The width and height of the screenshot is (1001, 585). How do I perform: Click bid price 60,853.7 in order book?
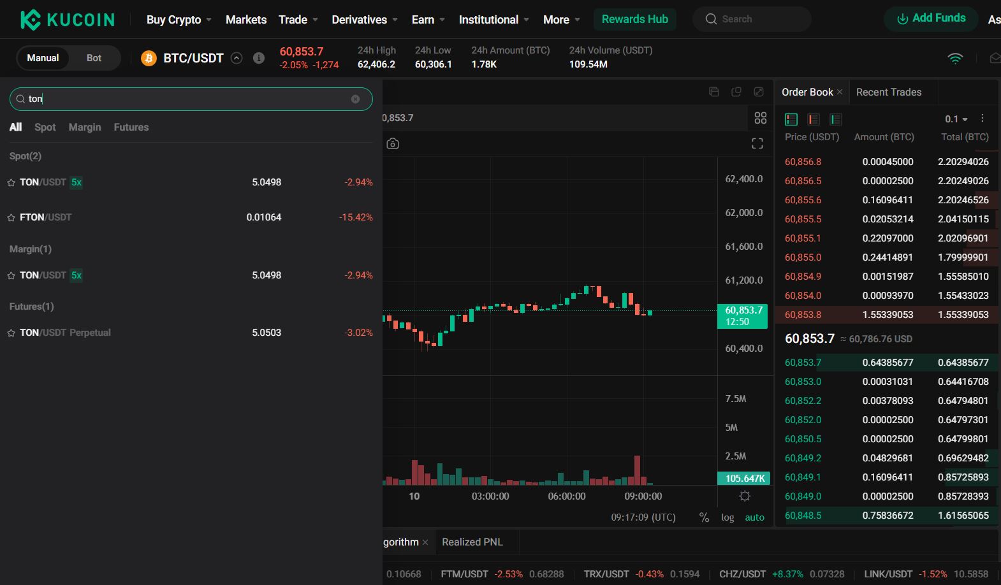pyautogui.click(x=803, y=363)
